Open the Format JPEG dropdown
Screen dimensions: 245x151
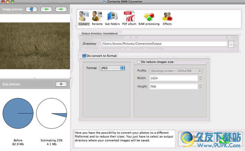click(112, 68)
